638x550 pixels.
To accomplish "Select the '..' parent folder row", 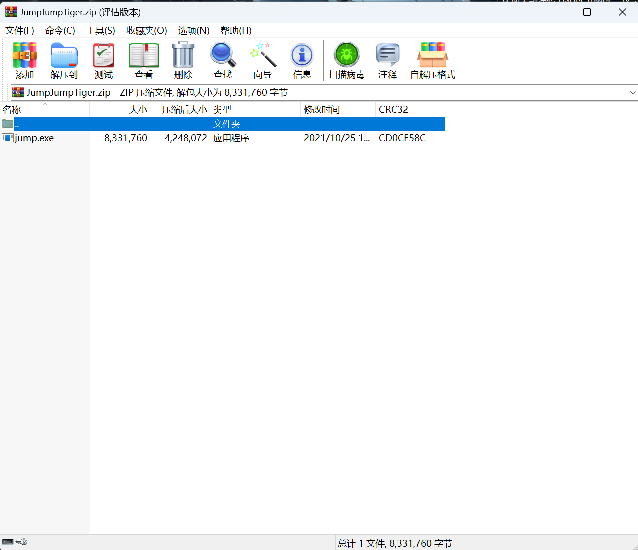I will (222, 124).
